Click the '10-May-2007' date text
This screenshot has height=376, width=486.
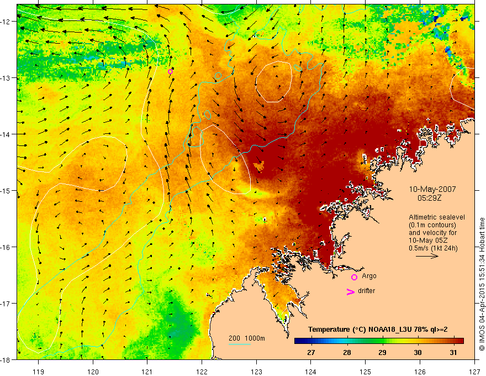pos(432,189)
